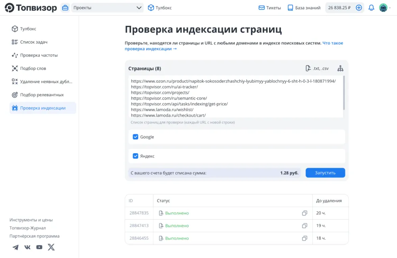
Task: Open Топвизор-Журнал link
Action: tap(28, 228)
